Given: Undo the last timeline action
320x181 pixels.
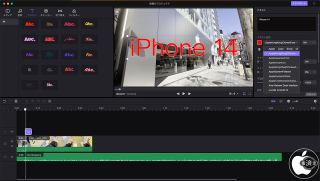Looking at the screenshot, I should click(x=4, y=101).
